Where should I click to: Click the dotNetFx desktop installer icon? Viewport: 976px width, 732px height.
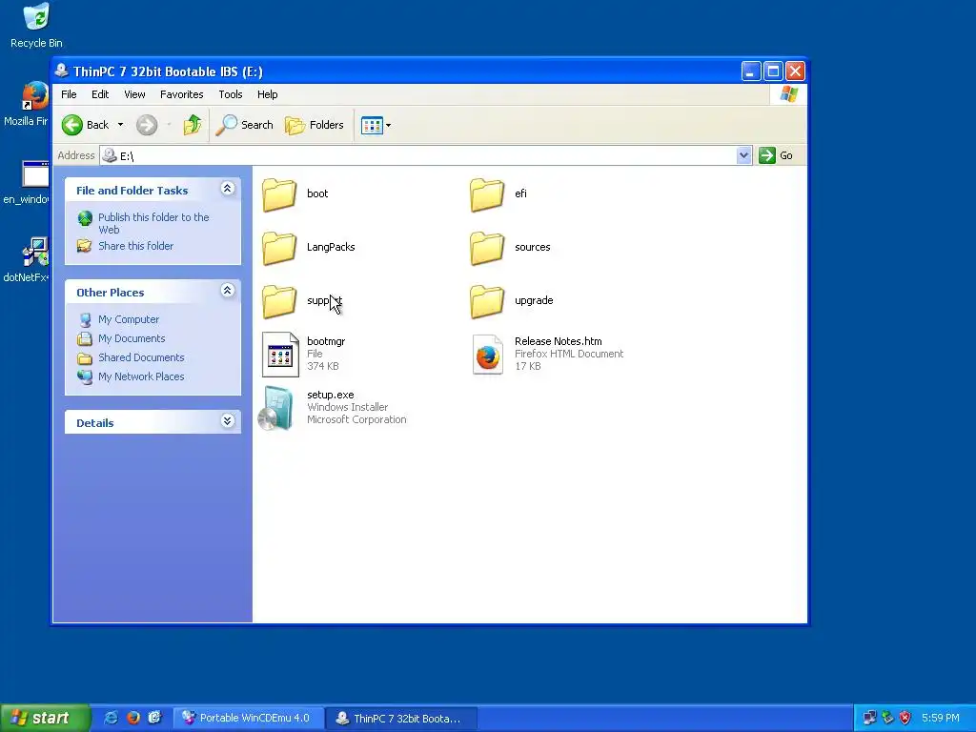point(35,252)
